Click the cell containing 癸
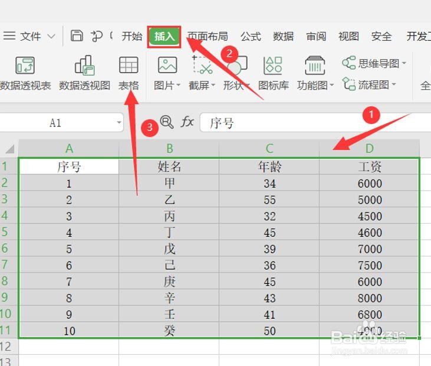Screen dimensions: 431x366 tap(169, 330)
